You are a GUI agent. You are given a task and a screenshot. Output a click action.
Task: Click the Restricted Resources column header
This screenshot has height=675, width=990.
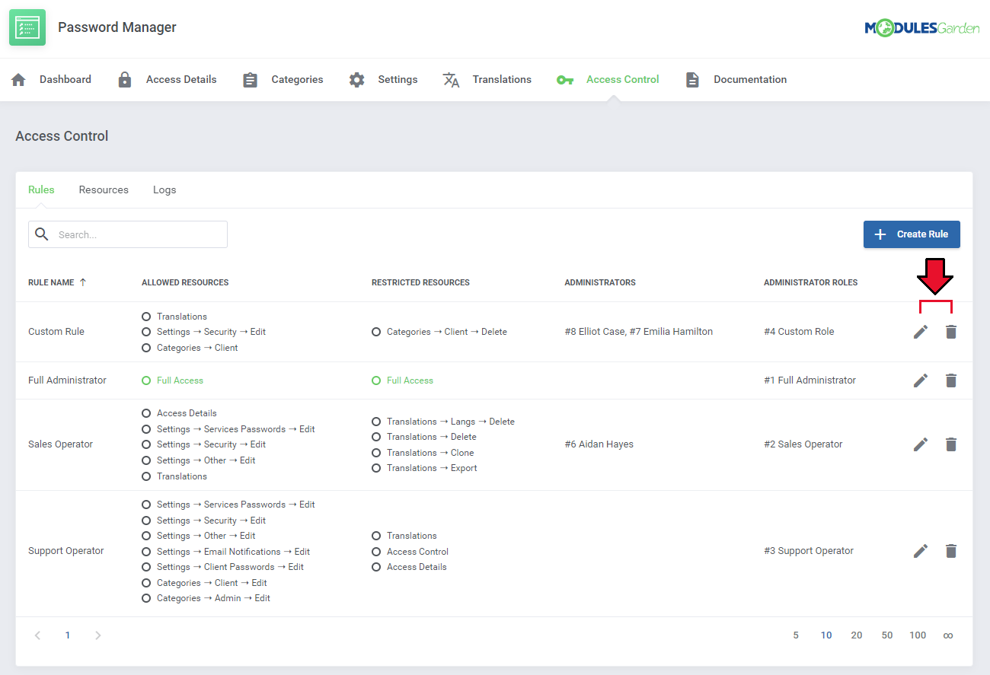(x=420, y=282)
